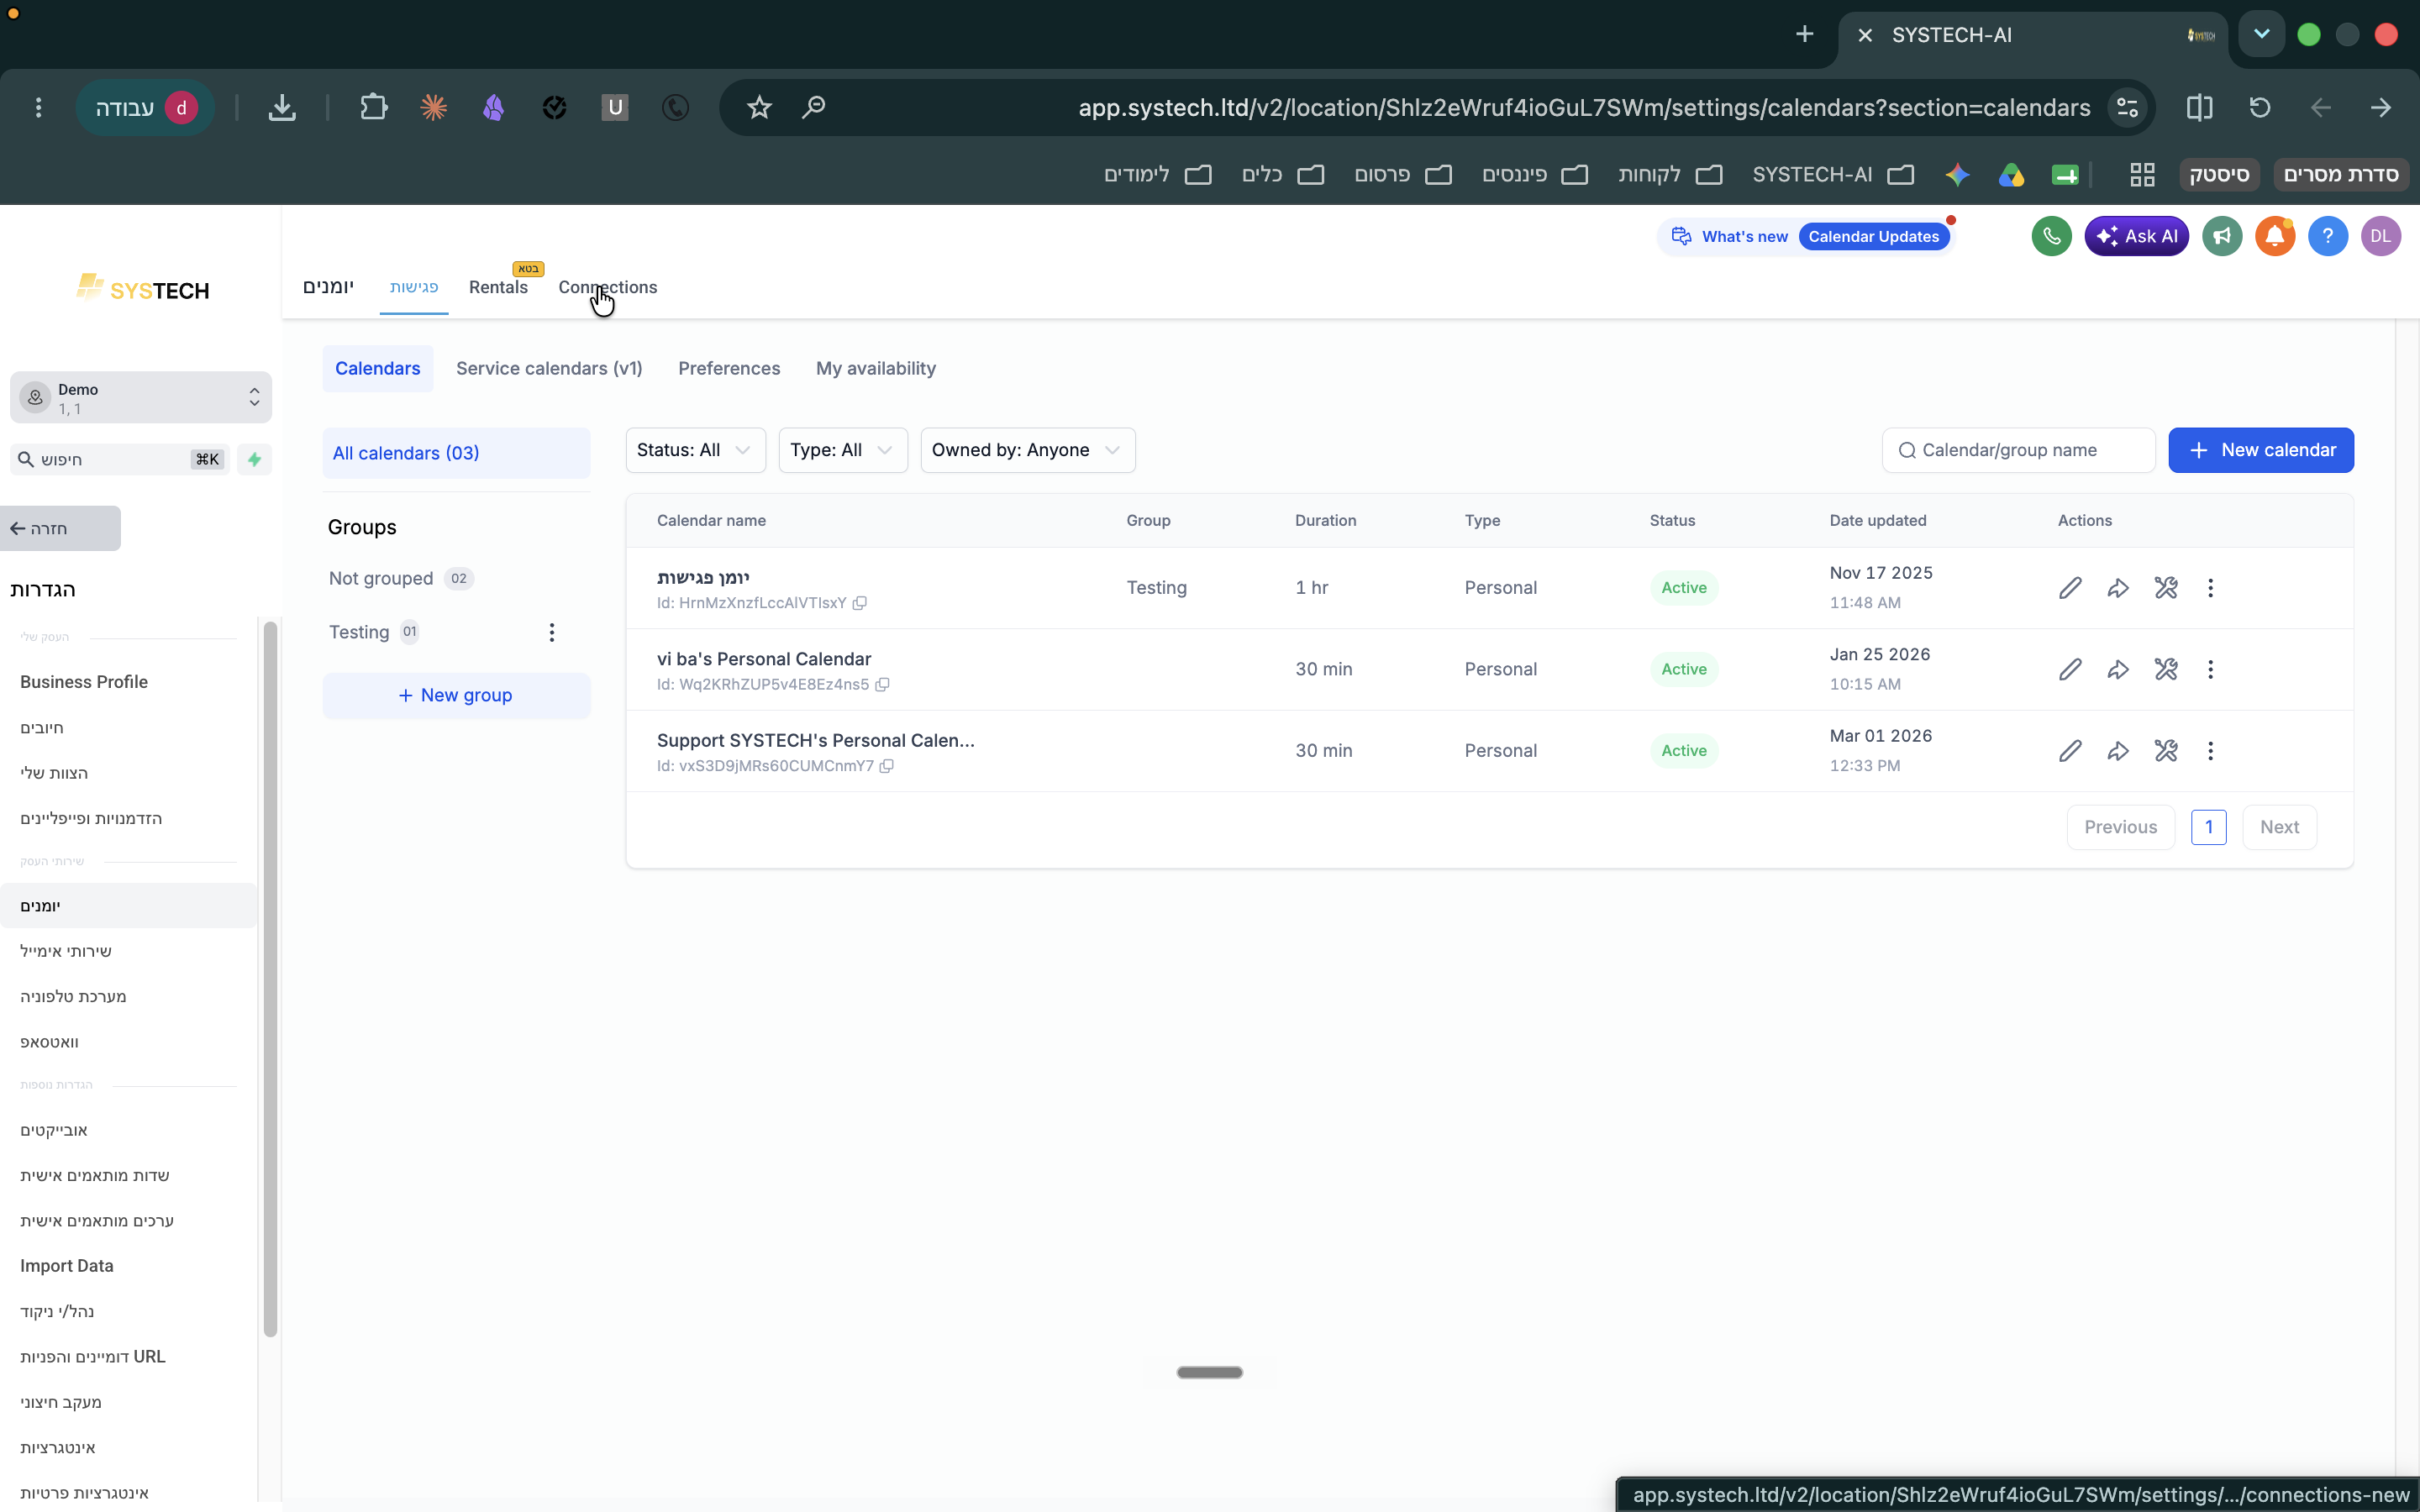Open the Status: All filter dropdown
The width and height of the screenshot is (2420, 1512).
[695, 450]
